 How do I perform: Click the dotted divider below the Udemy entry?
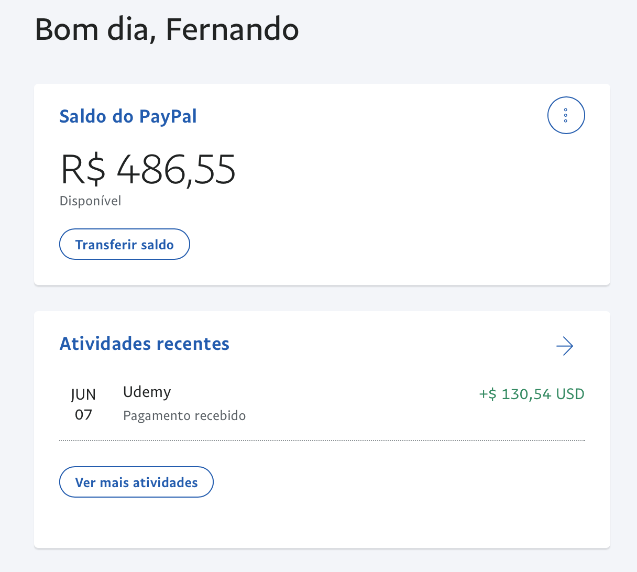322,441
